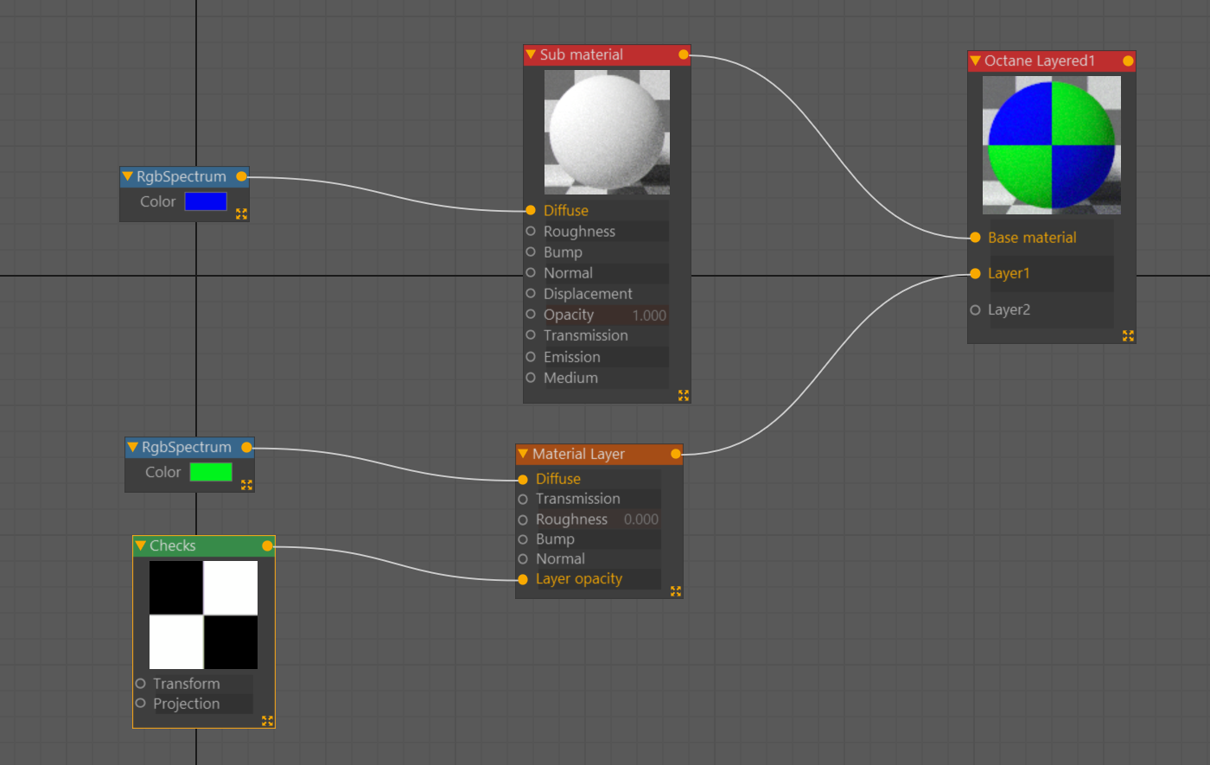Image resolution: width=1210 pixels, height=765 pixels.
Task: Click the Normal input pin on Material Layer
Action: [523, 559]
